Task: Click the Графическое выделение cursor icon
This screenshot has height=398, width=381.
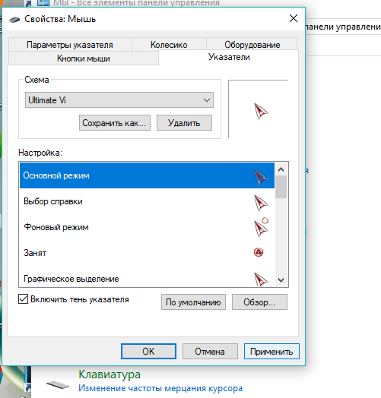Action: pyautogui.click(x=261, y=280)
